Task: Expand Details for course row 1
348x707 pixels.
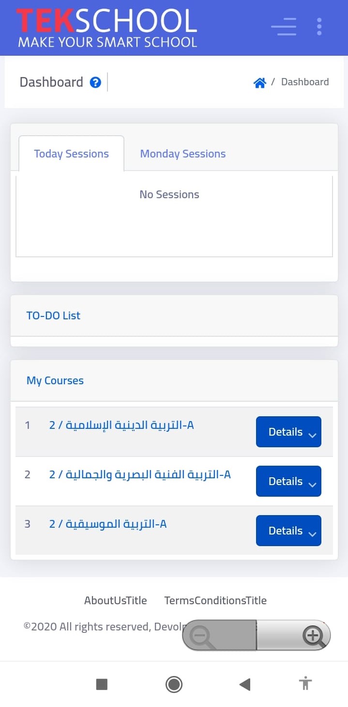Action: click(x=288, y=432)
